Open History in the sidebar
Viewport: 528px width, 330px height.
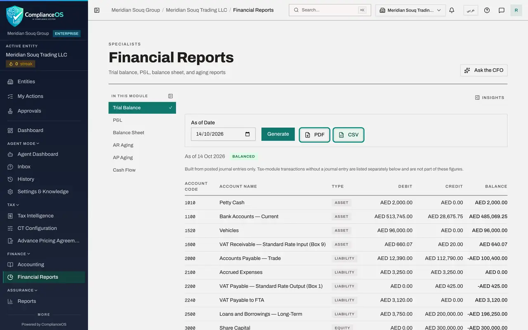[x=44, y=179]
